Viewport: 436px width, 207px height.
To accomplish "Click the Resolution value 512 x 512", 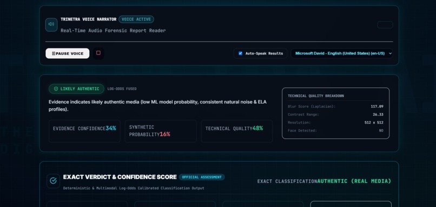I will click(374, 122).
